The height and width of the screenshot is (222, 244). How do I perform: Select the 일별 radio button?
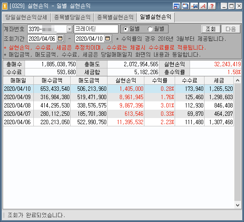(x=126, y=29)
